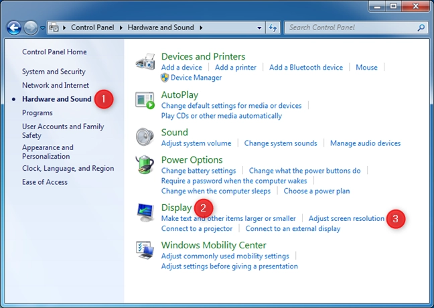The height and width of the screenshot is (308, 434).
Task: Click Change when the computer sleeps
Action: coord(216,191)
